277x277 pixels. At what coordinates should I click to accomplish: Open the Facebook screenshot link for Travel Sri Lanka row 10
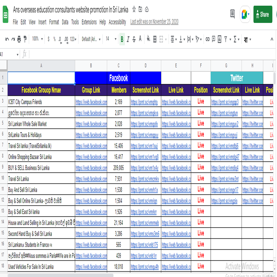(x=145, y=179)
